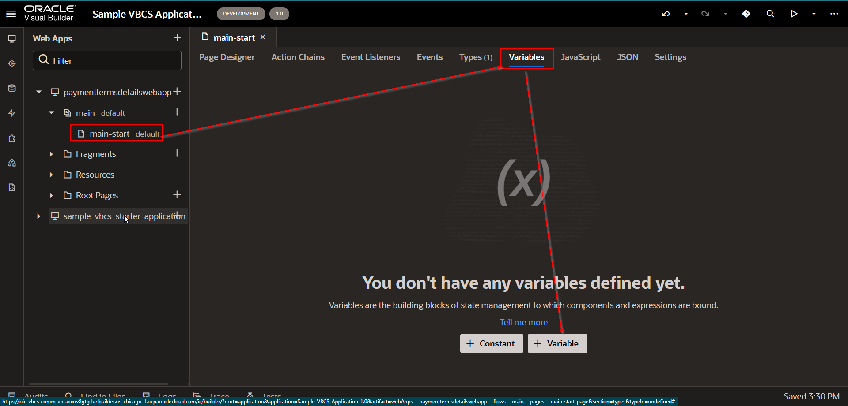
Task: Switch to the JavaScript tab
Action: [580, 57]
